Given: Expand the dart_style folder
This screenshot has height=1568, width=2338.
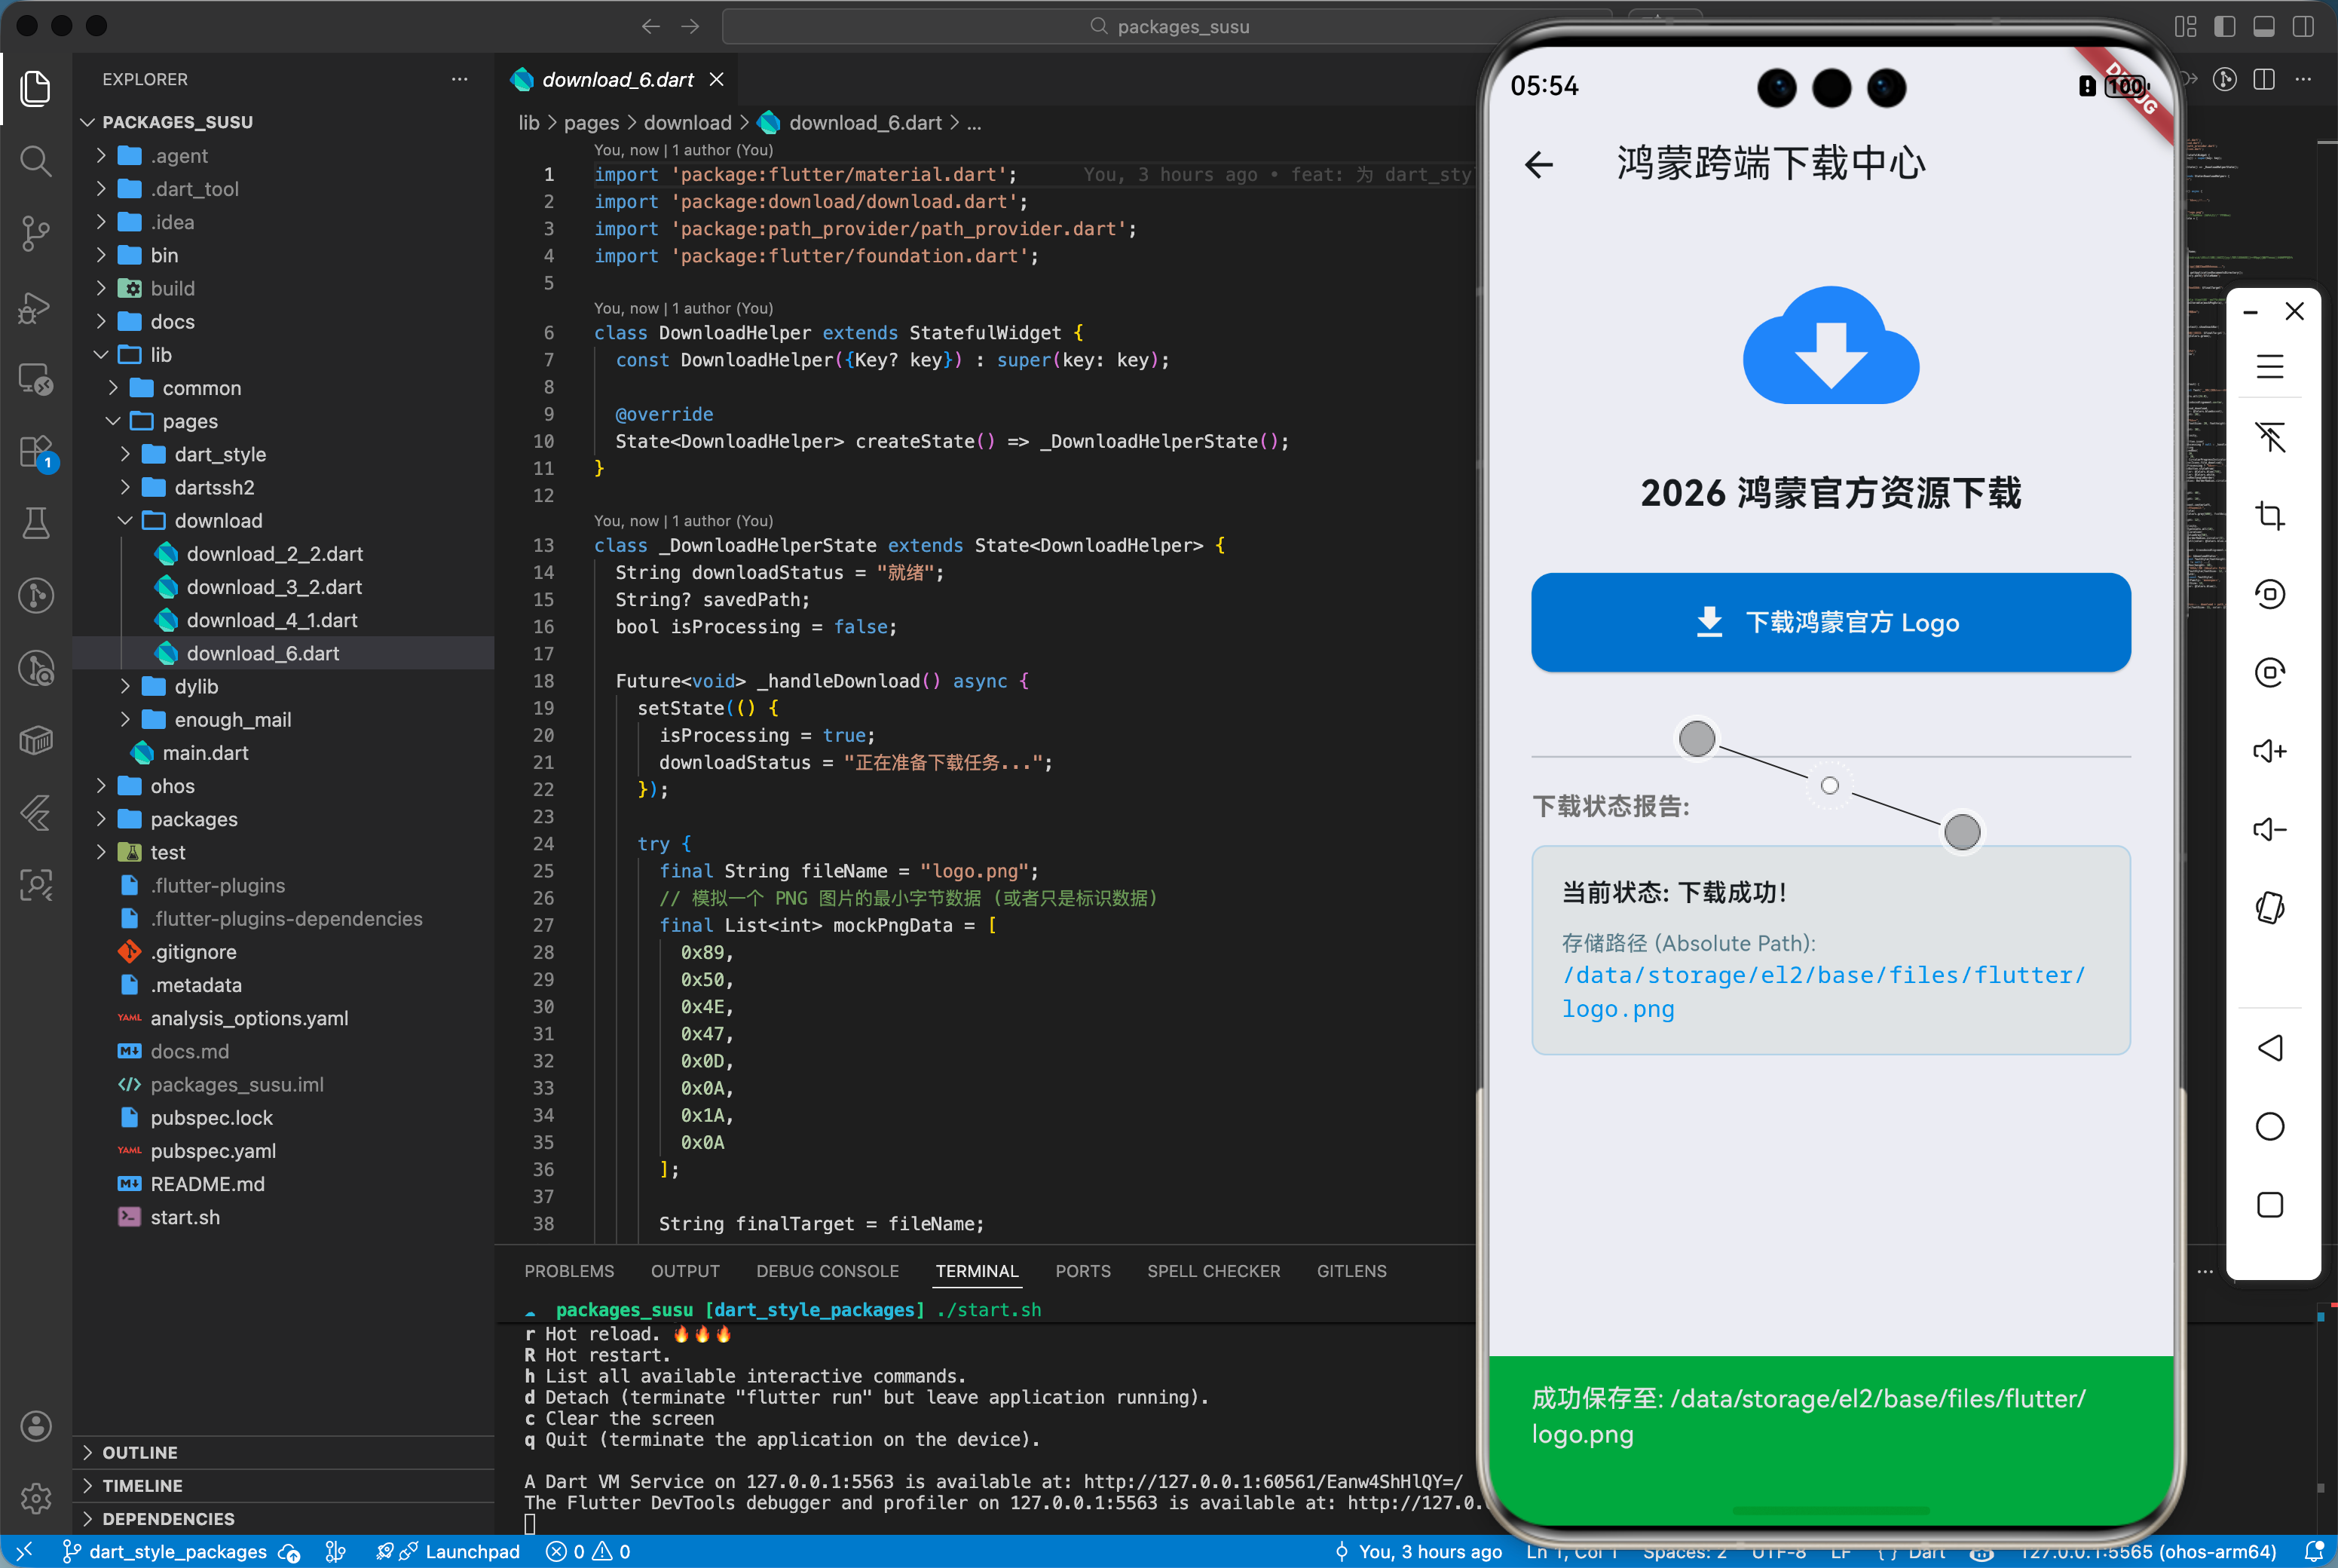Looking at the screenshot, I should point(220,454).
